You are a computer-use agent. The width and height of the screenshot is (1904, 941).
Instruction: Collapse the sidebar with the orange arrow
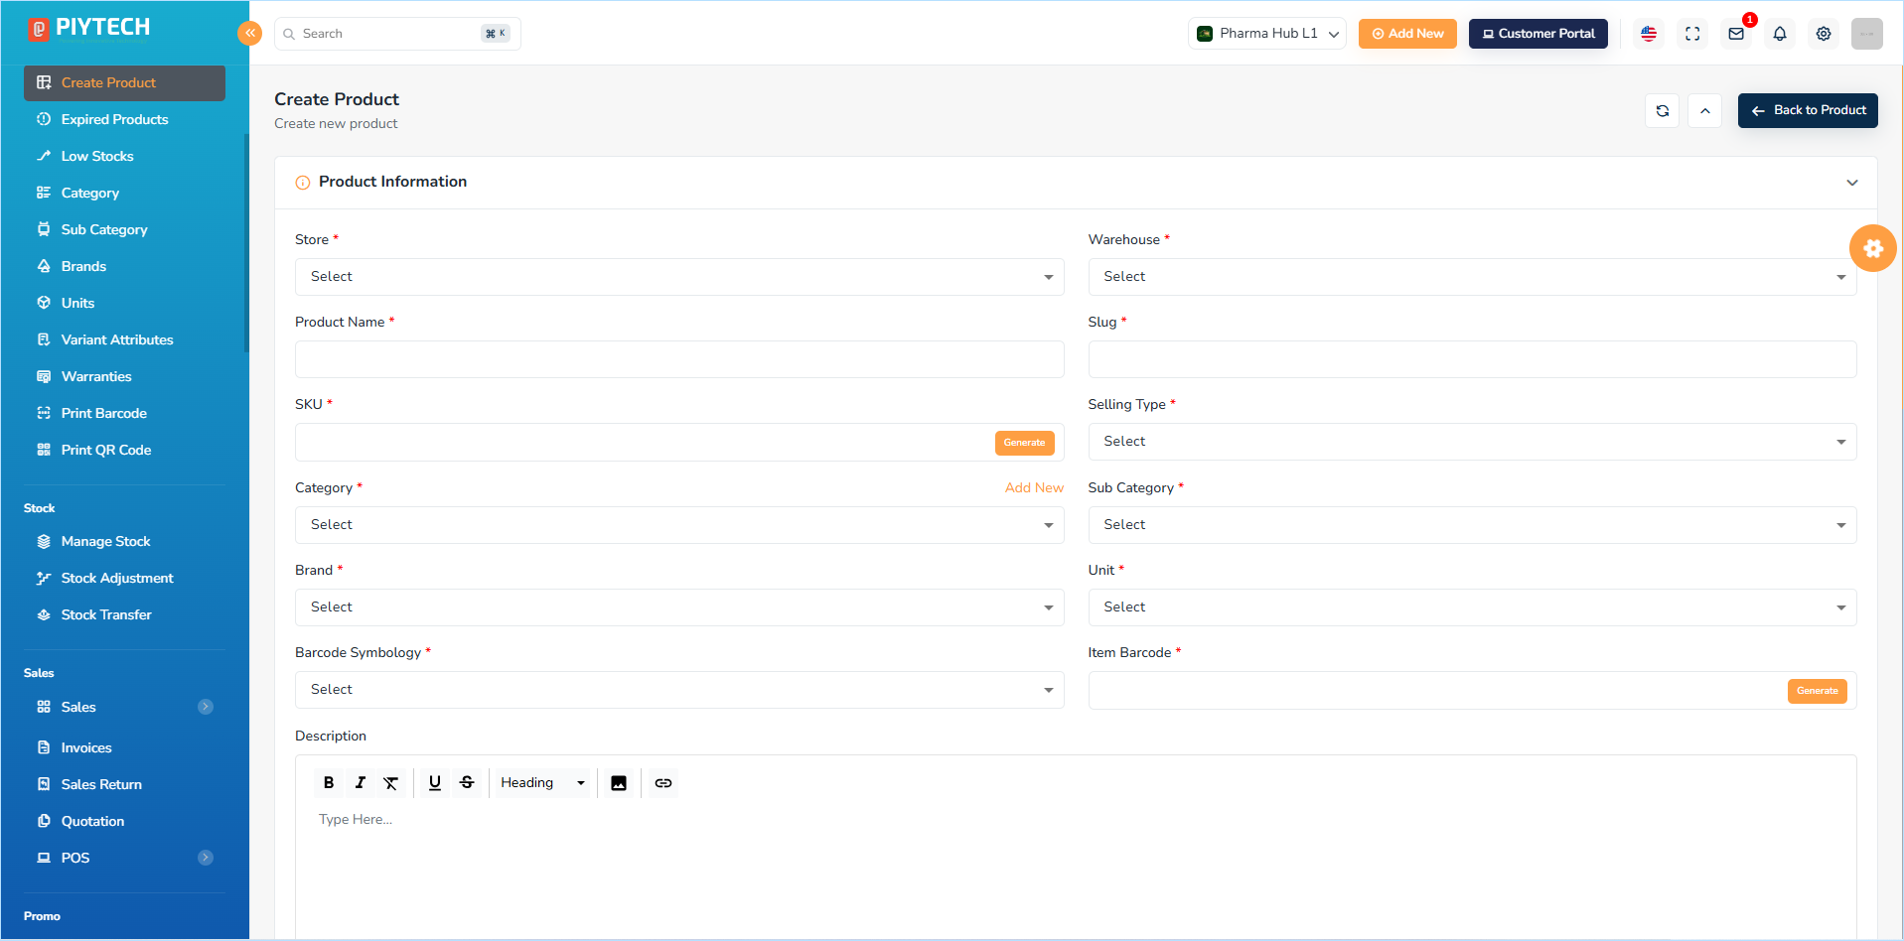[249, 33]
